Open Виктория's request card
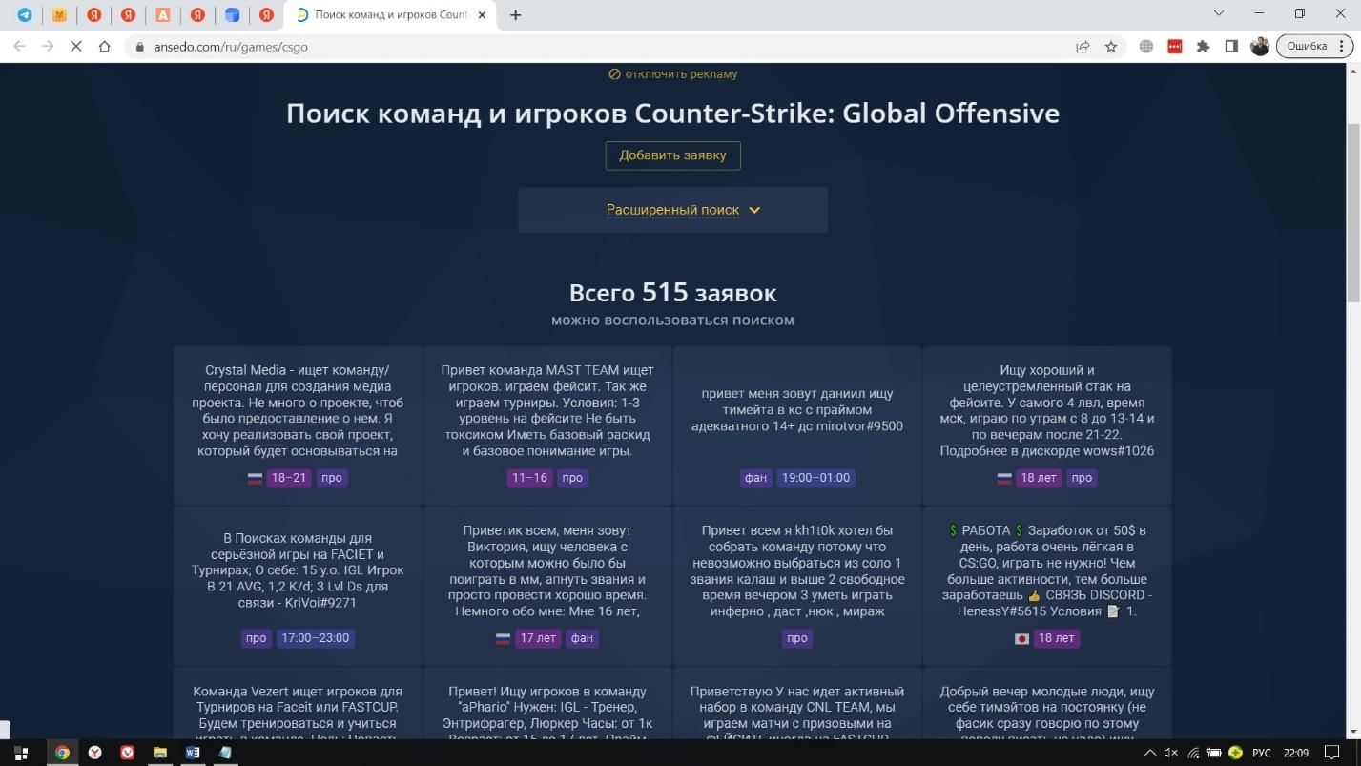1361x766 pixels. coord(547,586)
